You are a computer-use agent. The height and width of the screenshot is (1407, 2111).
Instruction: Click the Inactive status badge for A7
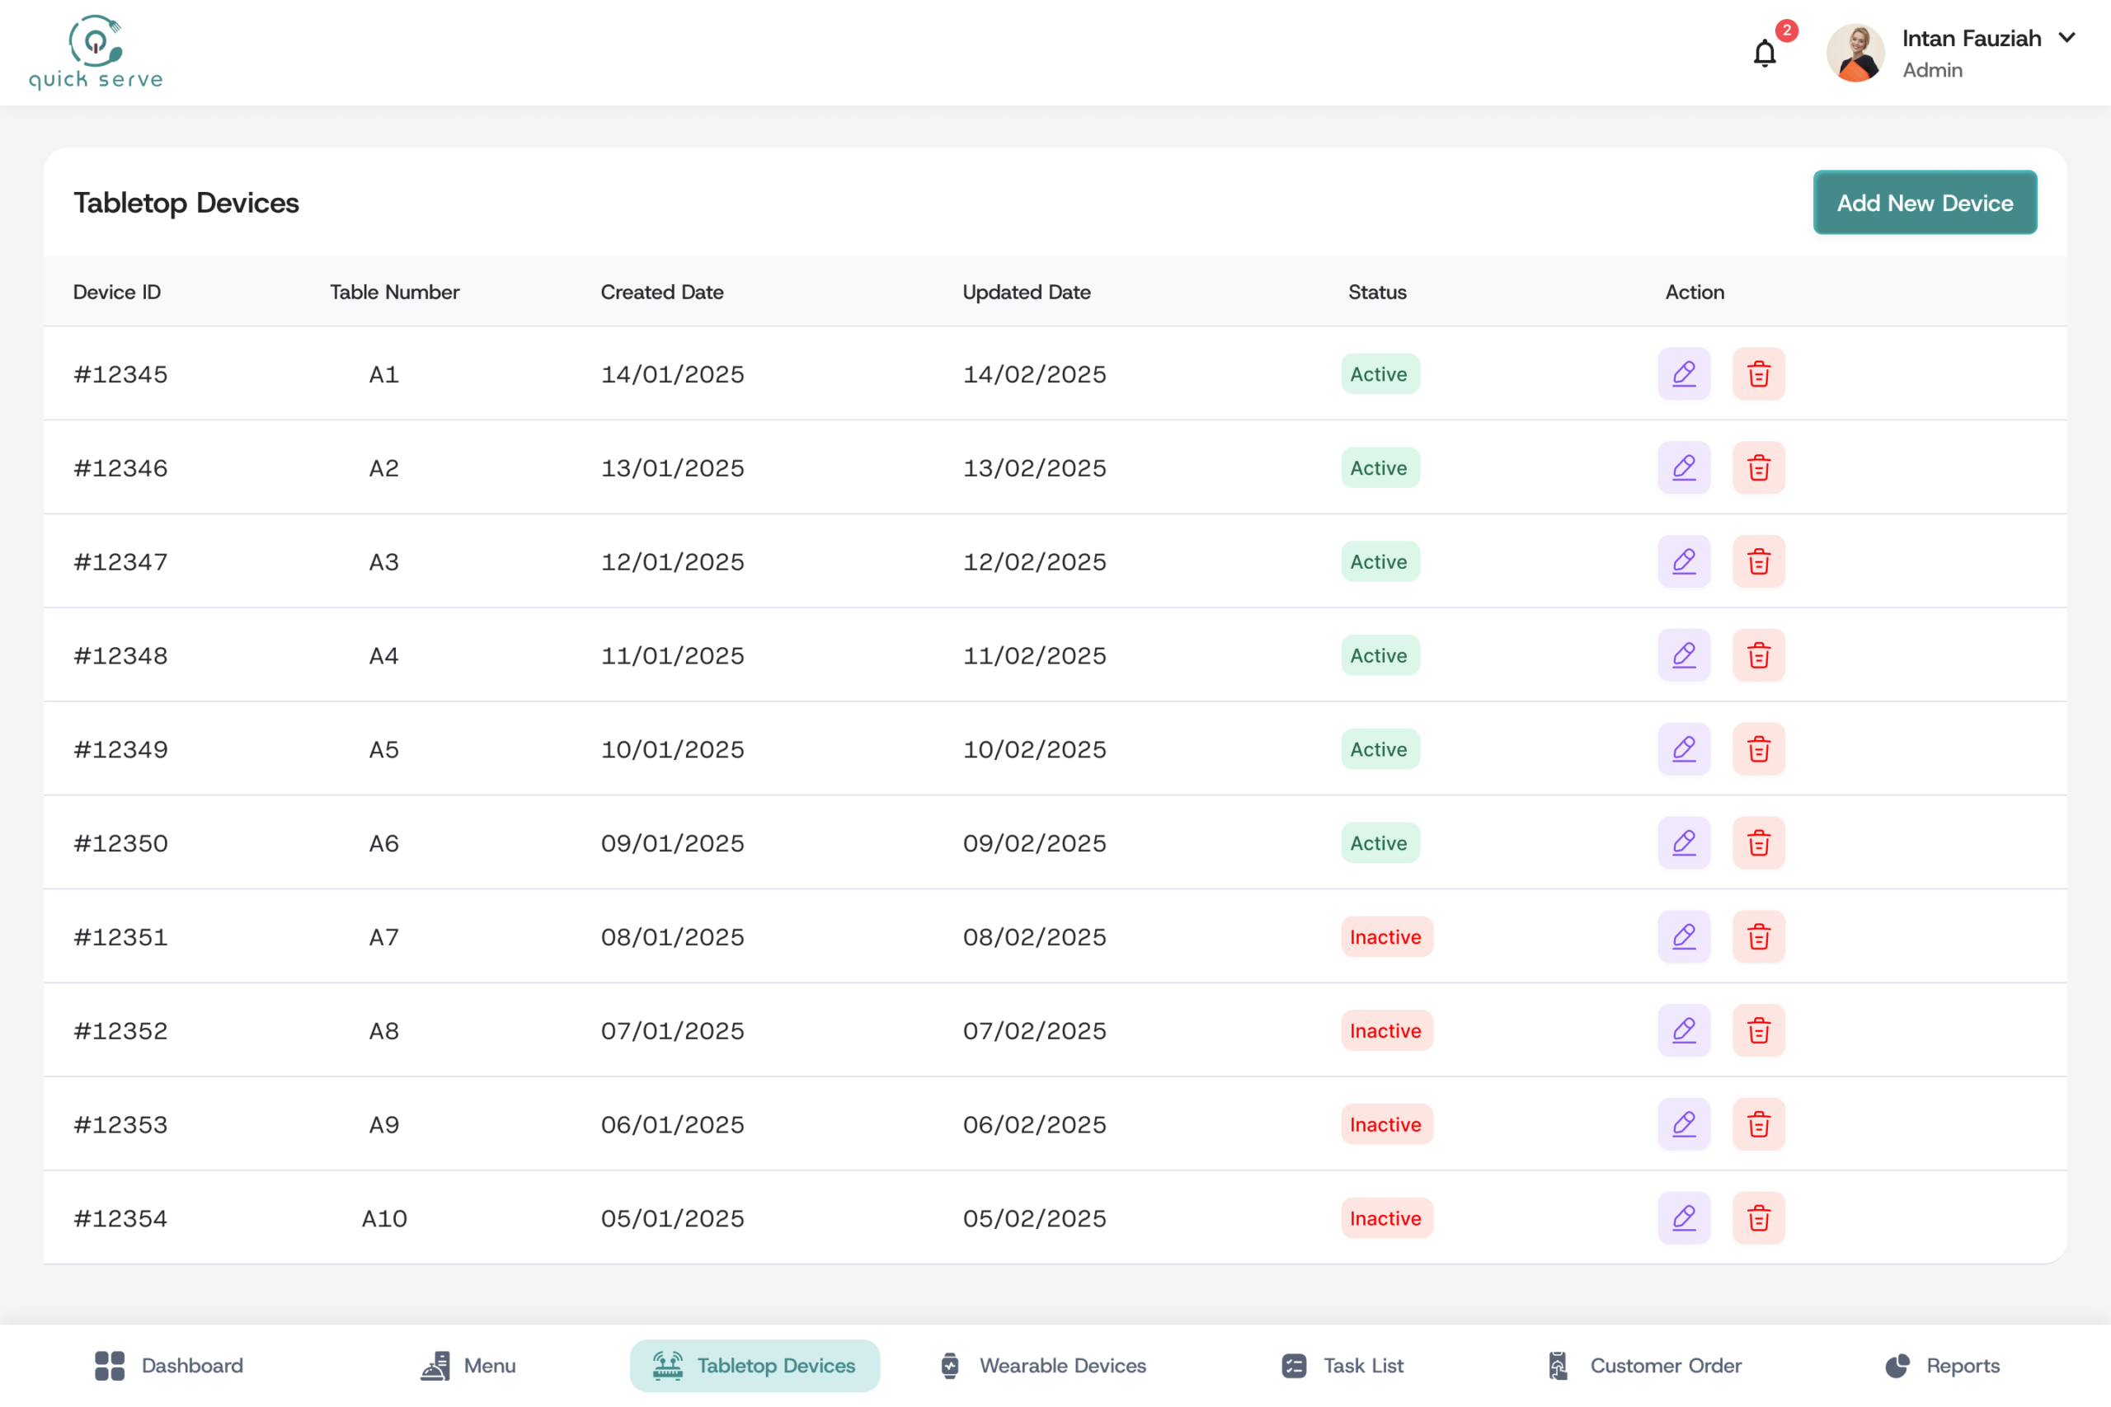tap(1386, 937)
